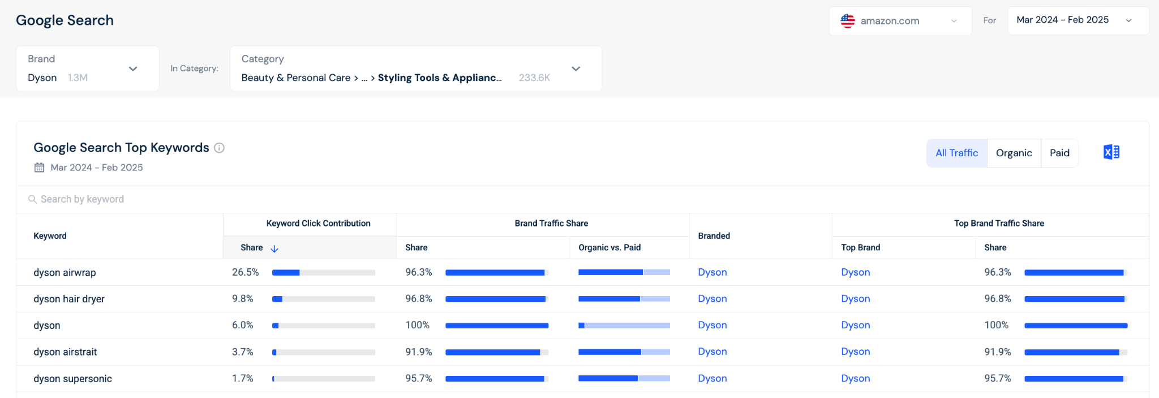Screen dimensions: 1159x398
Task: Open the Mar 2024 - Feb 2025 date range dropdown
Action: [1078, 20]
